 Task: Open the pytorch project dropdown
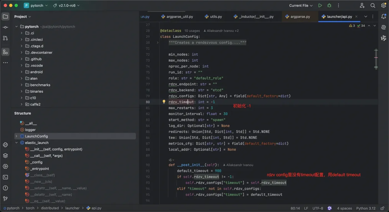click(36, 6)
